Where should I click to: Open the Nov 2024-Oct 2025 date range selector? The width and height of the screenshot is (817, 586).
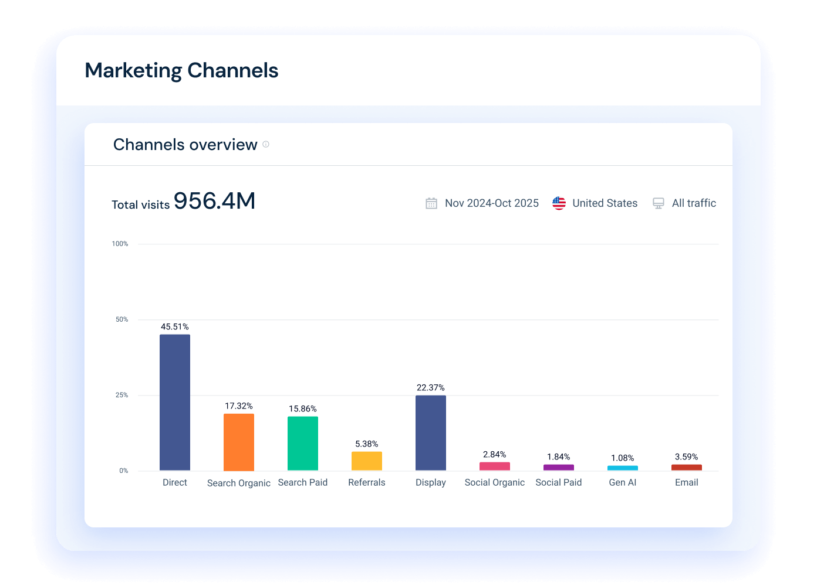click(x=492, y=203)
